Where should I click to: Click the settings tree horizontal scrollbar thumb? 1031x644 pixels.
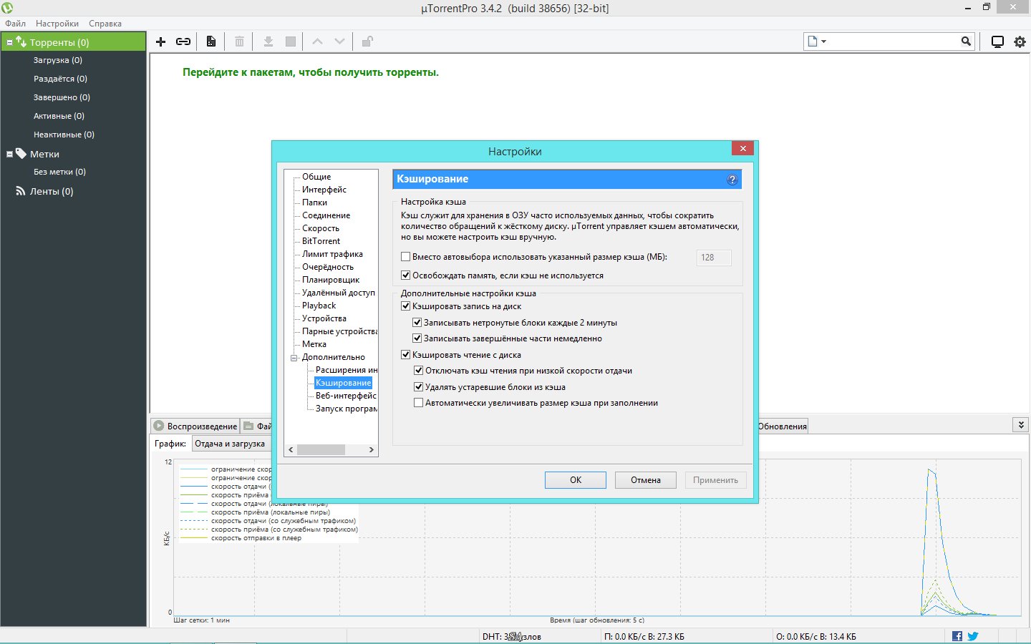click(x=321, y=449)
